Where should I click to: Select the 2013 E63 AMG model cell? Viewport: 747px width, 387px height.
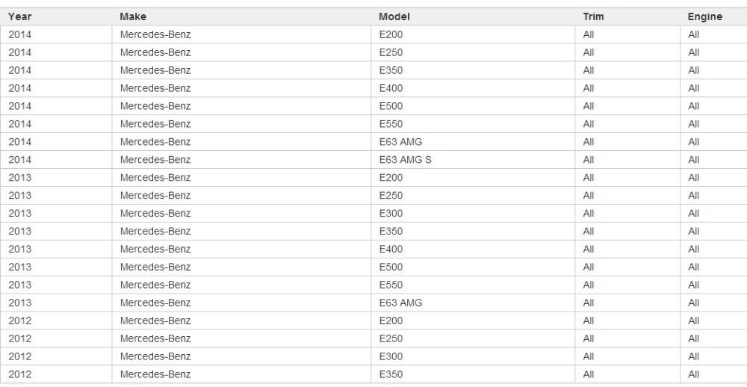point(400,303)
